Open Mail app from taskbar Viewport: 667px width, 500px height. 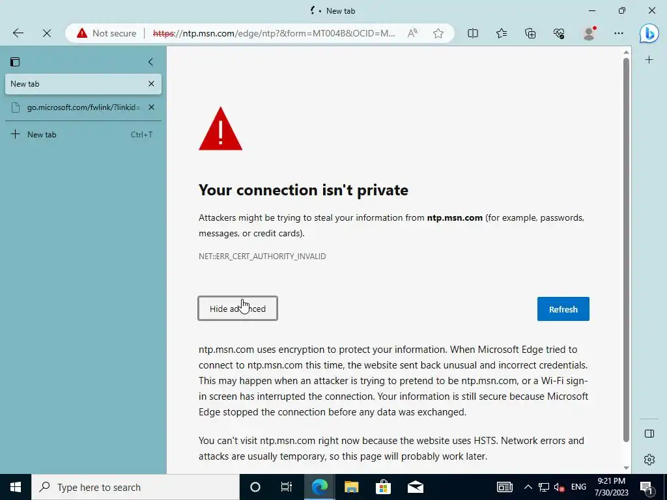[x=415, y=487]
